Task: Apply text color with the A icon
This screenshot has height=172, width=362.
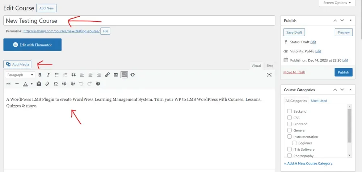Action: (25, 84)
